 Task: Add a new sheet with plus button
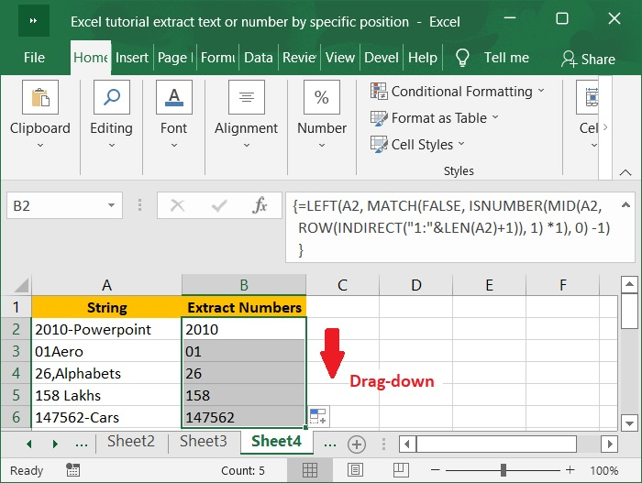pos(356,444)
